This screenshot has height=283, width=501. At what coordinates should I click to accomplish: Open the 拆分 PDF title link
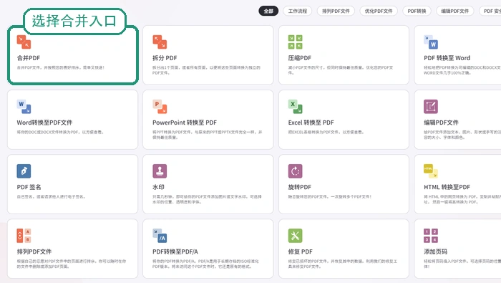tap(165, 58)
